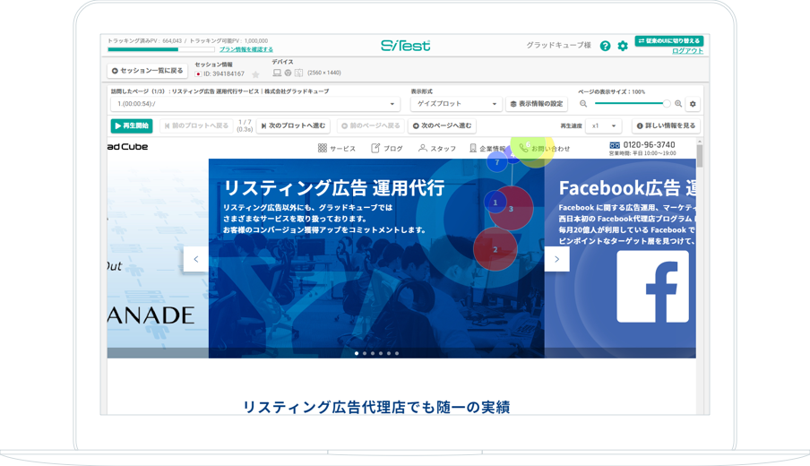The image size is (810, 466).
Task: Open サービス menu on the website
Action: click(337, 149)
